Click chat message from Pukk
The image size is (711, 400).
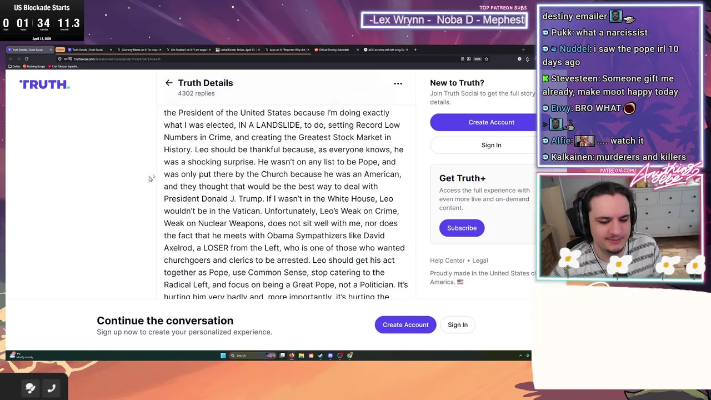[595, 32]
